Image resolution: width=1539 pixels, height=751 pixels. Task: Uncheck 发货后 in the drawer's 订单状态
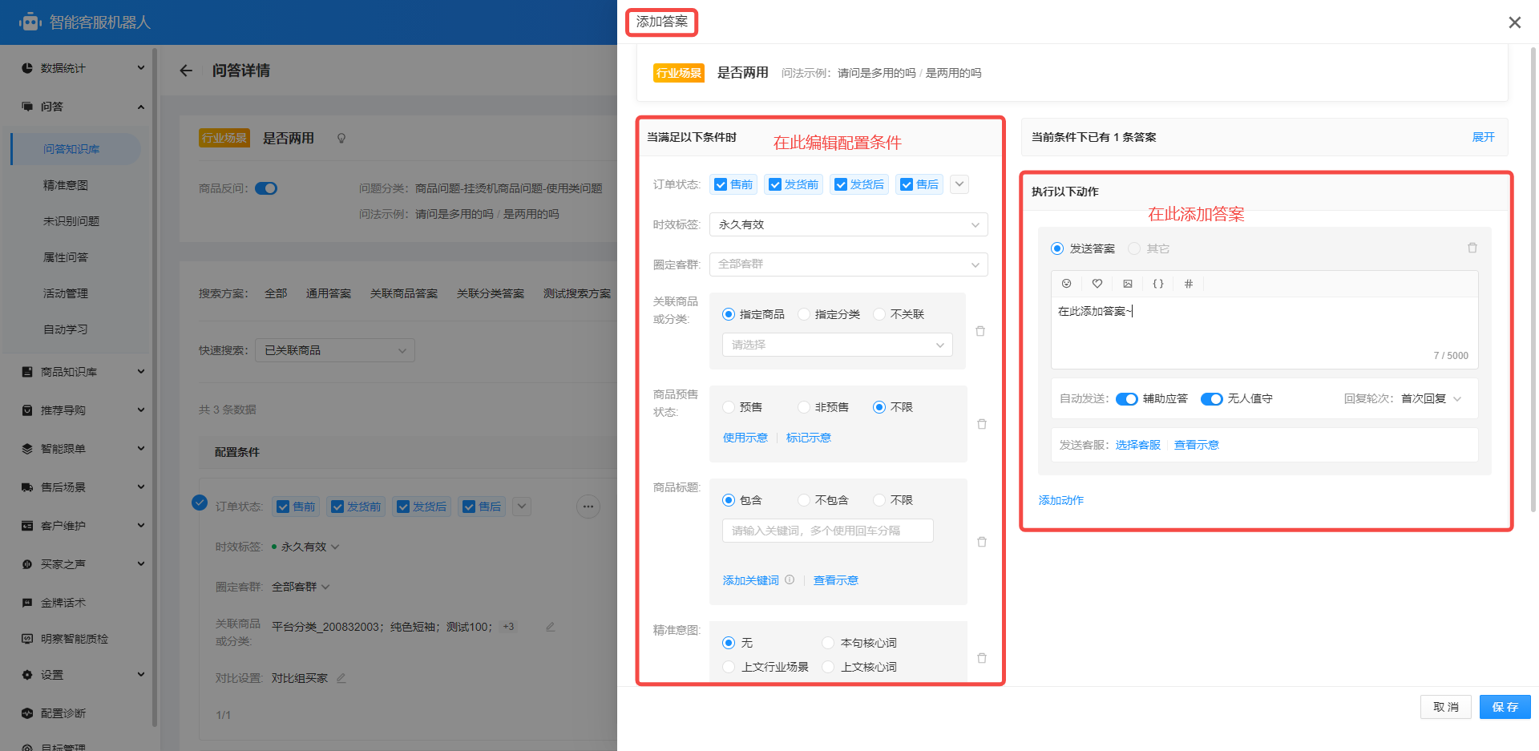pos(841,184)
